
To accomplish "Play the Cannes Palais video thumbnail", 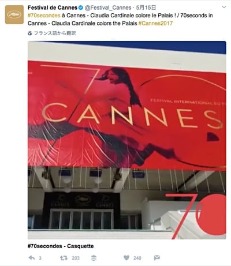I will [x=127, y=140].
